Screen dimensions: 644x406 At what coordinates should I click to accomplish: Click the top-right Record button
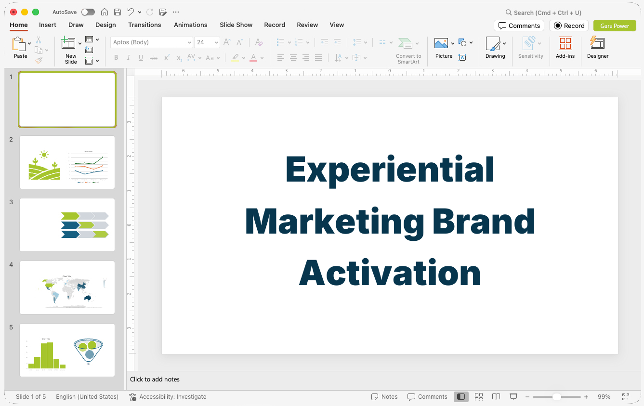coord(569,26)
